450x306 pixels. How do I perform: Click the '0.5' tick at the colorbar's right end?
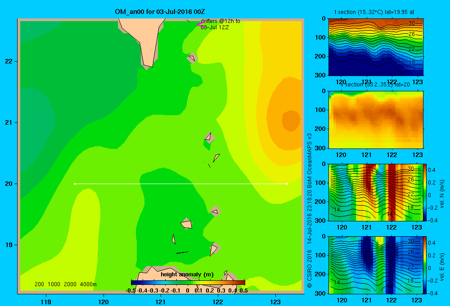pyautogui.click(x=243, y=291)
